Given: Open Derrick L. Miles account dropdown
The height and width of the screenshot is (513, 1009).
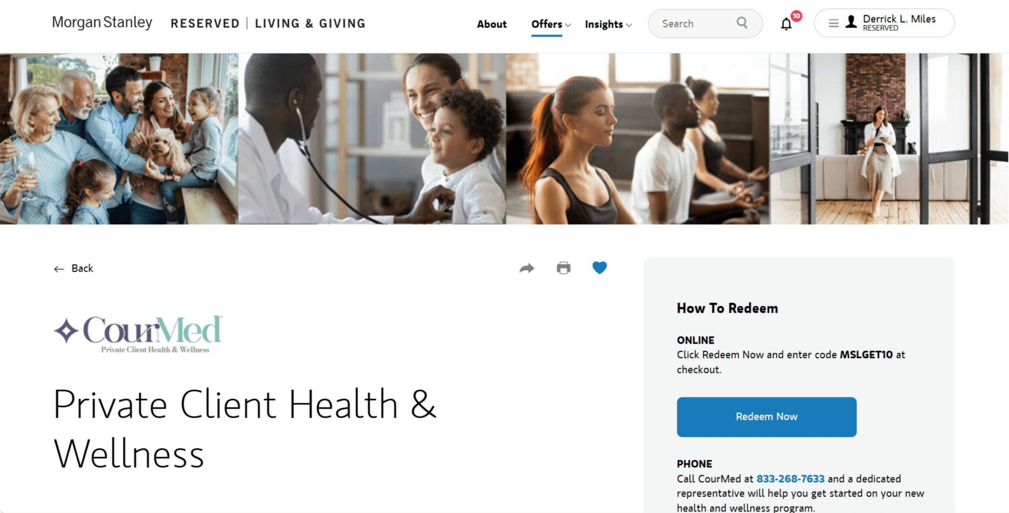Looking at the screenshot, I should pyautogui.click(x=884, y=23).
